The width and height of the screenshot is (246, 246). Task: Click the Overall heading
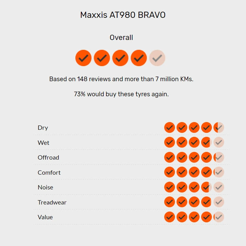[121, 38]
